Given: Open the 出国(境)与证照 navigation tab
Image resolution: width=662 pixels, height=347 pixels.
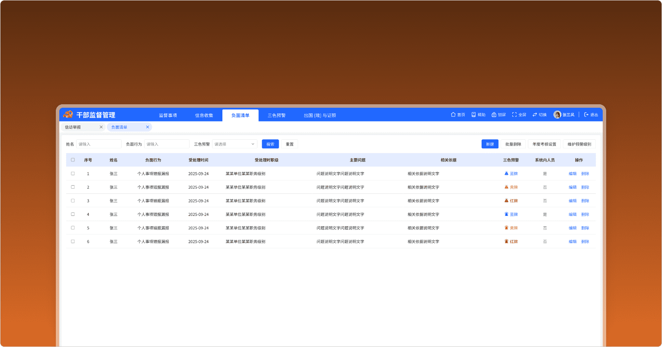Looking at the screenshot, I should point(320,116).
